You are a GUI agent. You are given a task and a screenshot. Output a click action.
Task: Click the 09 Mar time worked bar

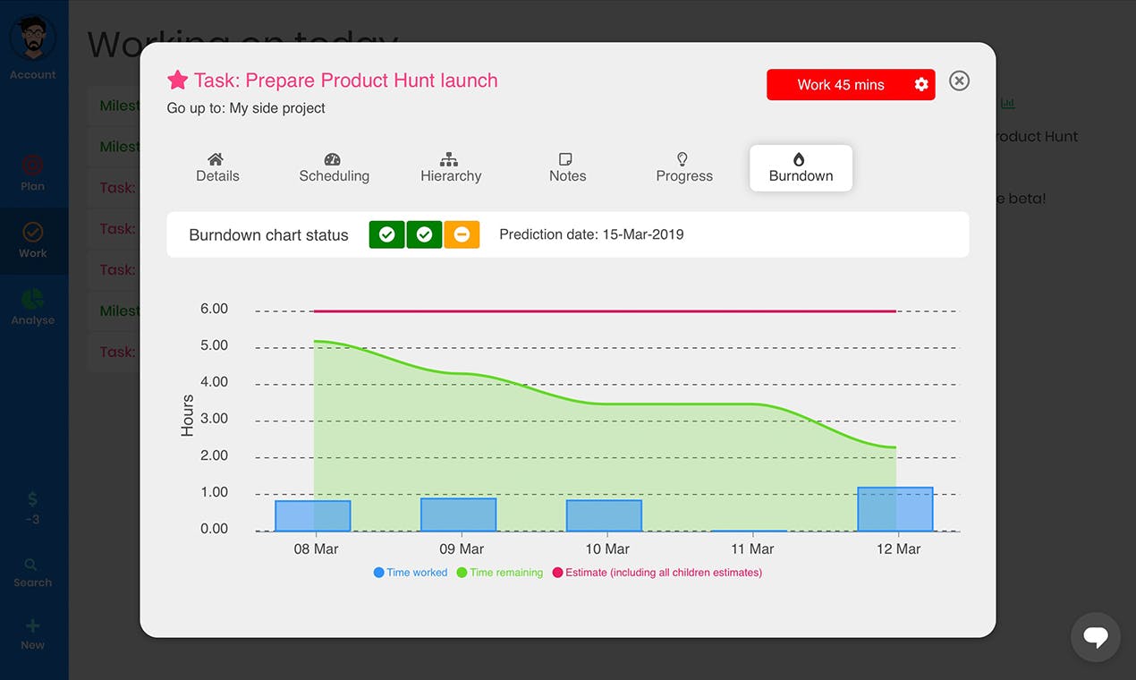(458, 514)
